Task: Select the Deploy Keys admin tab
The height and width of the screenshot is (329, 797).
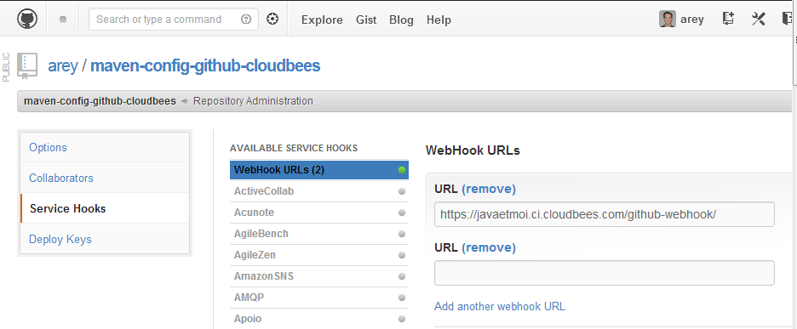Action: point(105,239)
